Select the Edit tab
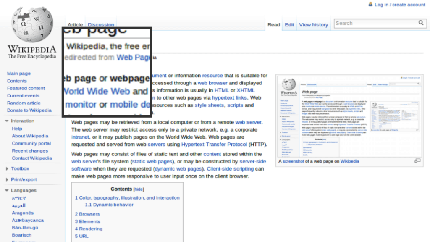The width and height of the screenshot is (430, 242). pyautogui.click(x=289, y=25)
